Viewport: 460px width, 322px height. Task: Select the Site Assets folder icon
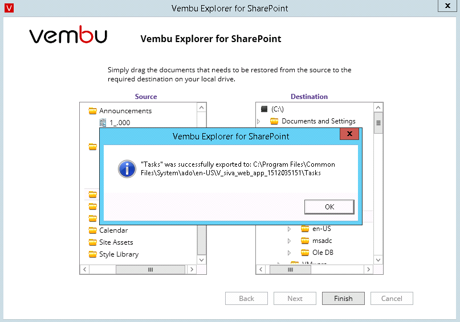93,242
